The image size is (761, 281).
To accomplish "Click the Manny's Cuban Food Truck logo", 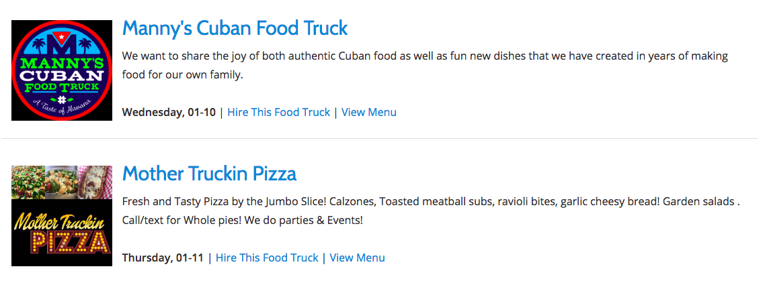I will tap(62, 70).
